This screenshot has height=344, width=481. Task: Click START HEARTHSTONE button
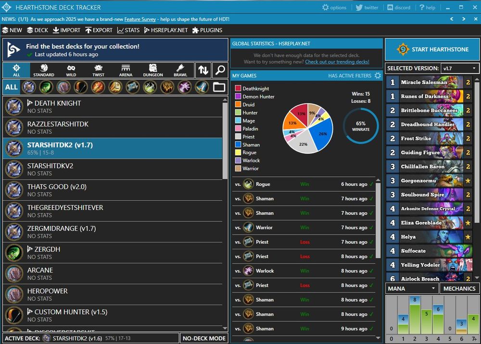point(432,49)
